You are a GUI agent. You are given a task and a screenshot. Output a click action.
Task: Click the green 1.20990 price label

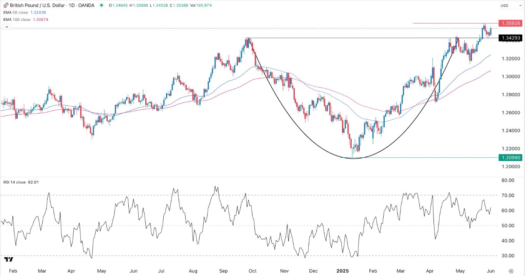click(509, 158)
